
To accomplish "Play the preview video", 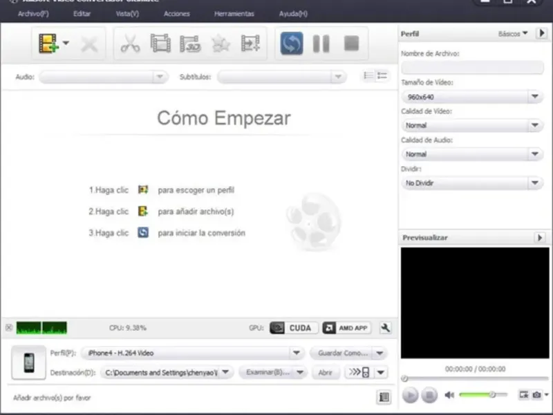I will point(410,394).
